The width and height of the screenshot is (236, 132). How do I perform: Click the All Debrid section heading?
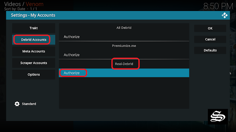click(x=124, y=28)
